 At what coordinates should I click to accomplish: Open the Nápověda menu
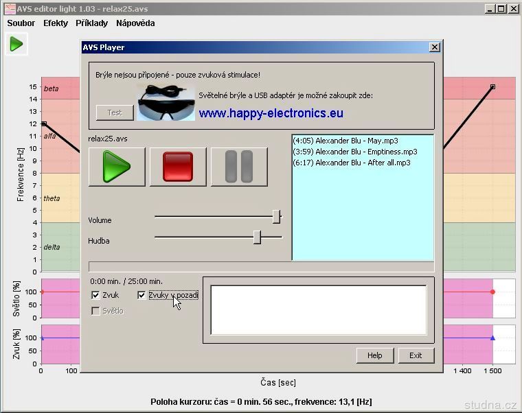click(135, 23)
